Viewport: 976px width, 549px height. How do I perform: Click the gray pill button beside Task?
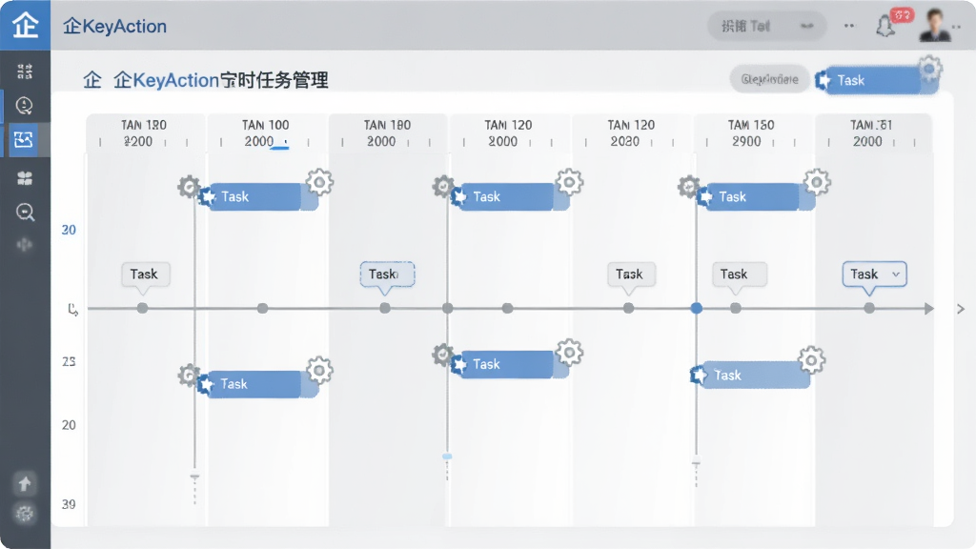click(769, 79)
